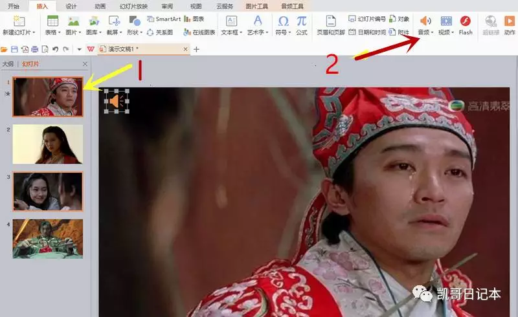Select the 形状 shapes icon
Image resolution: width=518 pixels, height=317 pixels.
[x=135, y=21]
